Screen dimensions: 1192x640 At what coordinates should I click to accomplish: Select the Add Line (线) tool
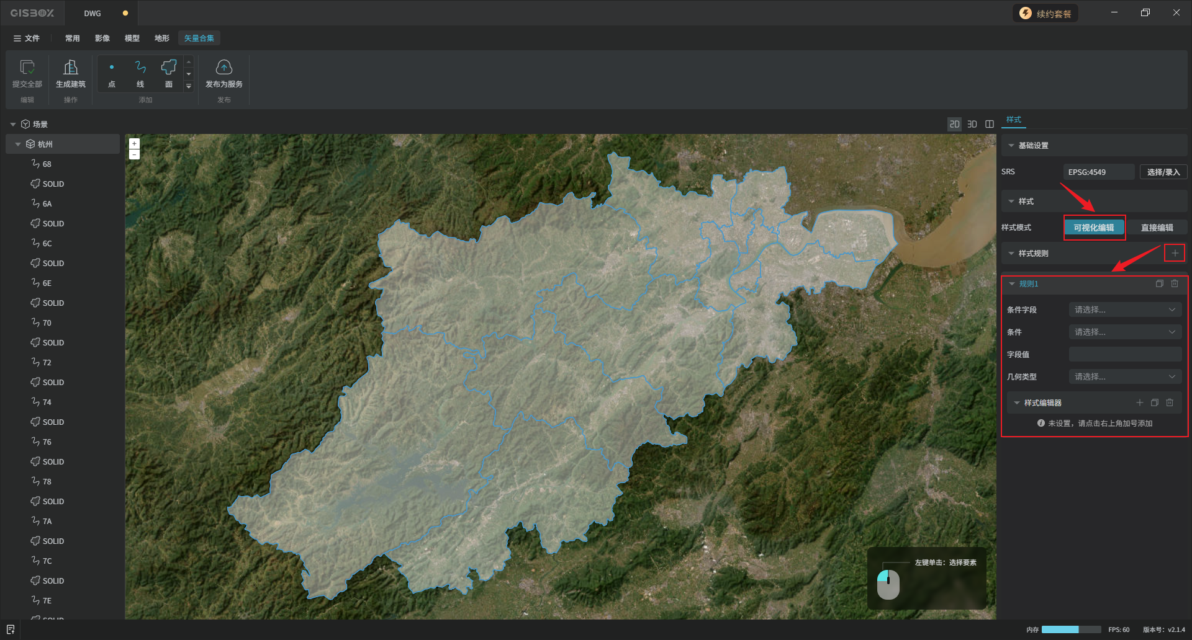tap(140, 68)
